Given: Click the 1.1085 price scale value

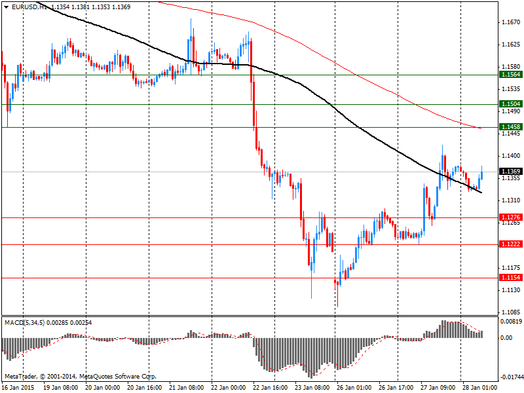Looking at the screenshot, I should 511,312.
